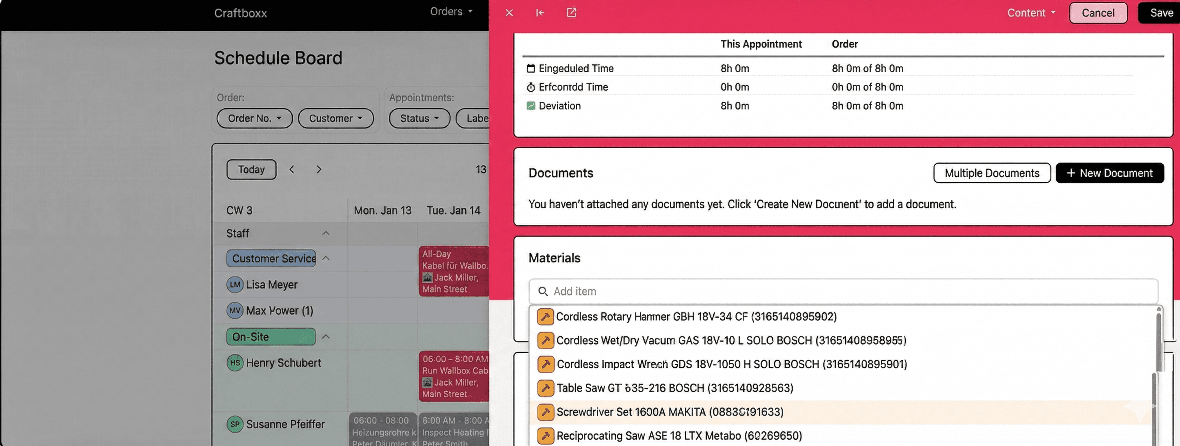Click Henry Schubert's HS avatar
This screenshot has width=1180, height=446.
click(234, 363)
